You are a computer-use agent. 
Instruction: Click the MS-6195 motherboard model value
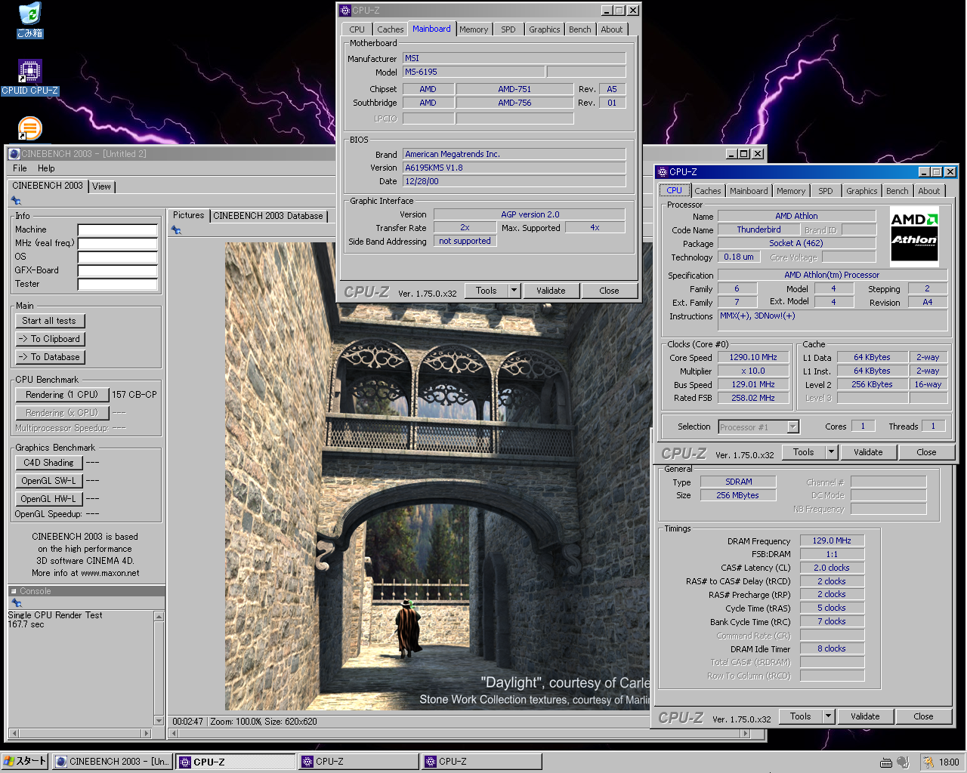473,72
